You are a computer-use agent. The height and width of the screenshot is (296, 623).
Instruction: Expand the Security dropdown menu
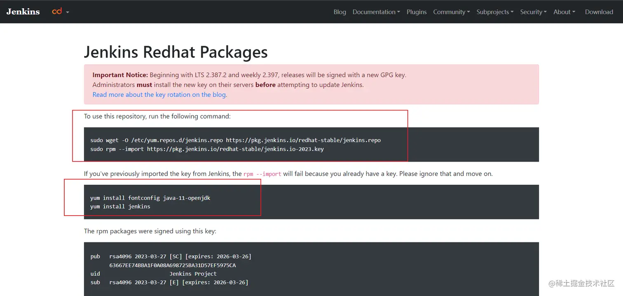tap(533, 12)
